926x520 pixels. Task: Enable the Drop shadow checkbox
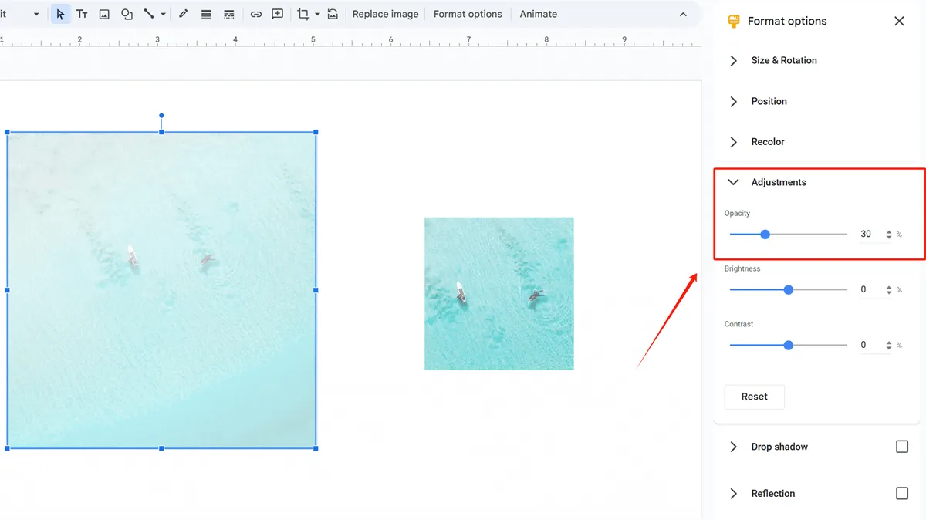pos(901,447)
